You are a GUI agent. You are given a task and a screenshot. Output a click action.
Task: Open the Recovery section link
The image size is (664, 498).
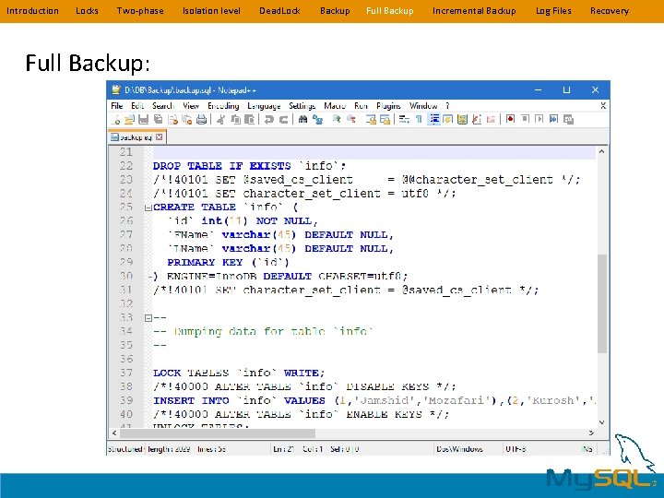click(x=610, y=10)
